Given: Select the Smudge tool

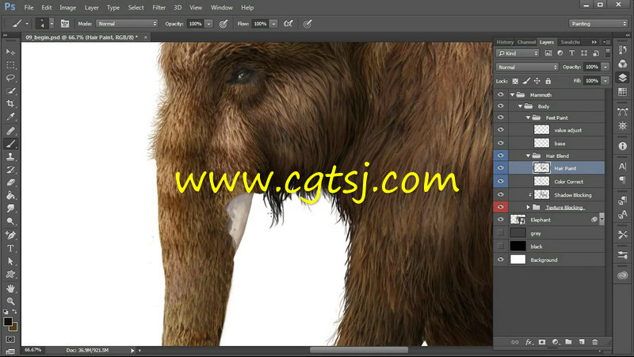Looking at the screenshot, I should [10, 208].
